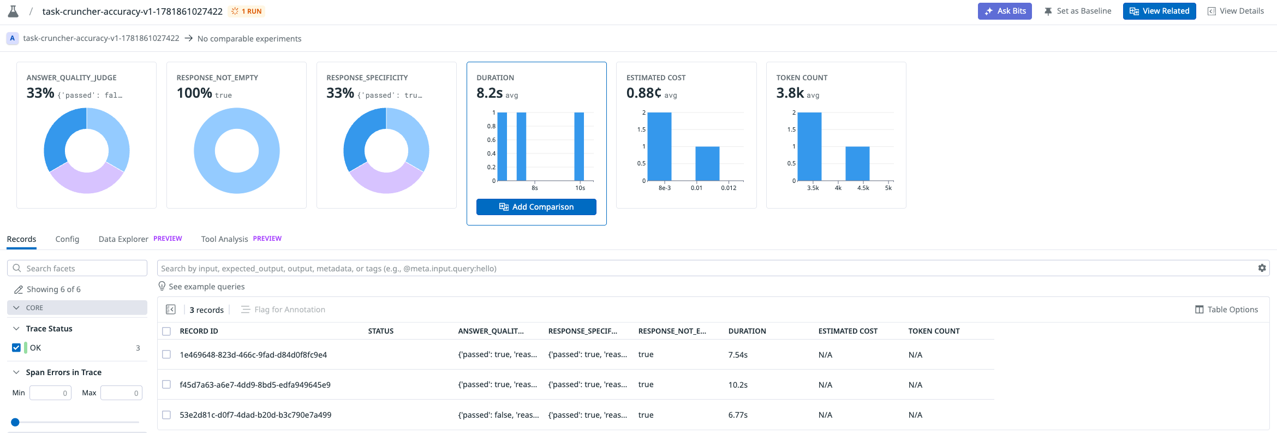
Task: Switch to the Records tab
Action: click(x=21, y=239)
